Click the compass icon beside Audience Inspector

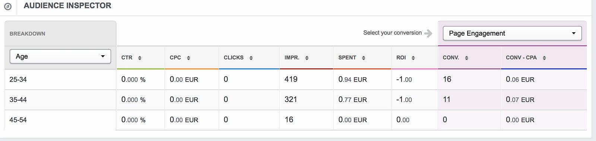tap(7, 6)
